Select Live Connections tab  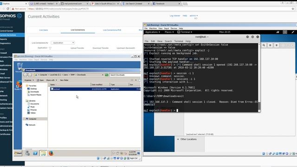[x=77, y=30]
